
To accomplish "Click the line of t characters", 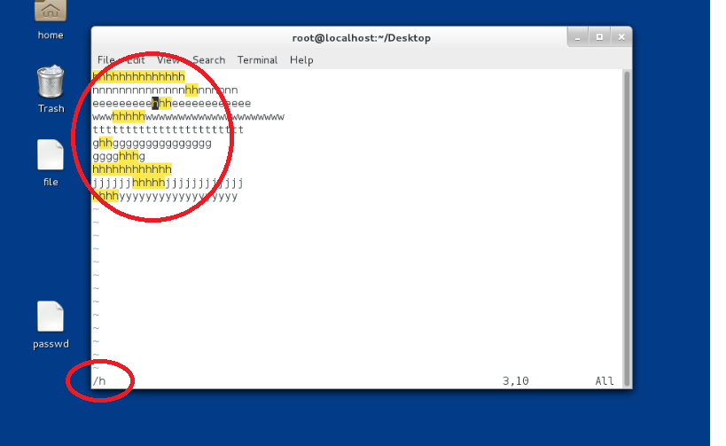I will click(x=168, y=129).
